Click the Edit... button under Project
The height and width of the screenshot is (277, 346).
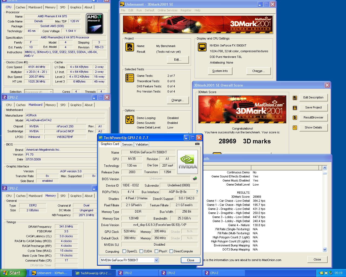coord(178,60)
